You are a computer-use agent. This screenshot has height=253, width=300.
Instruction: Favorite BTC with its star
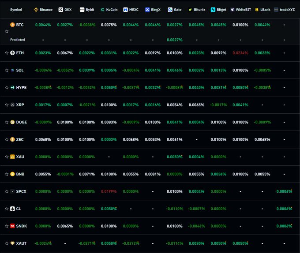pyautogui.click(x=7, y=31)
